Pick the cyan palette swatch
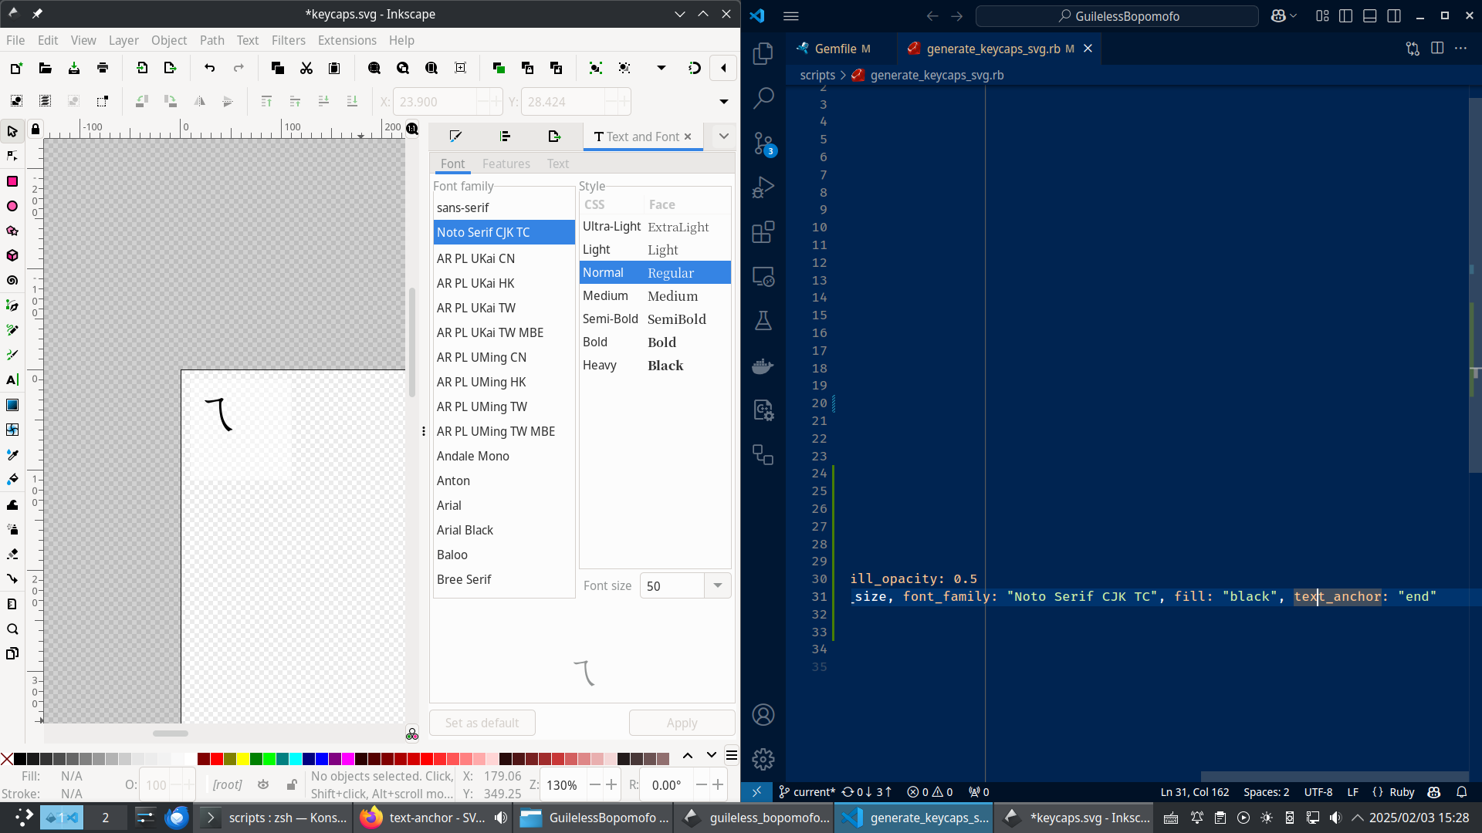 point(296,759)
